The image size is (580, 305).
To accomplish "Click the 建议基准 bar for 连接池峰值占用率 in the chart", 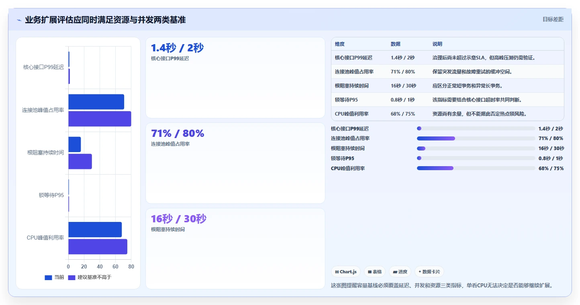I will [x=100, y=119].
